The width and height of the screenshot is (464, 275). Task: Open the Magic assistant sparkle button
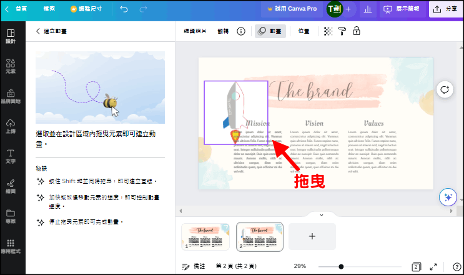pyautogui.click(x=446, y=196)
